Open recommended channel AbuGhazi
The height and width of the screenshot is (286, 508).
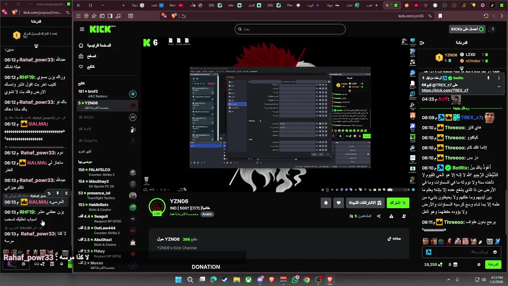click(107, 242)
